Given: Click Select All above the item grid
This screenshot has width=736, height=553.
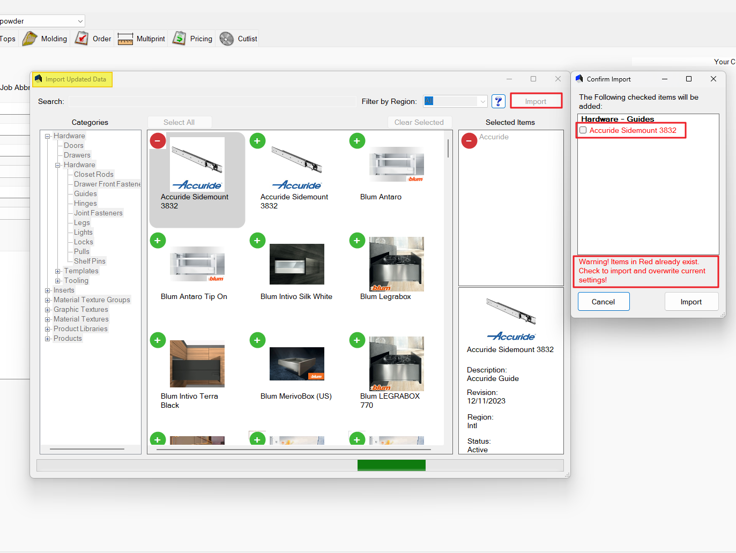Looking at the screenshot, I should tap(179, 122).
